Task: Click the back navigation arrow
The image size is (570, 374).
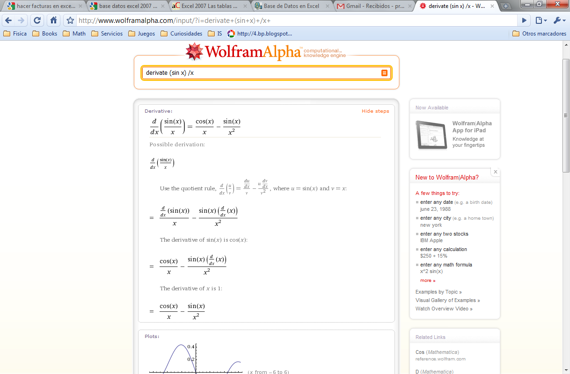Action: click(x=9, y=21)
